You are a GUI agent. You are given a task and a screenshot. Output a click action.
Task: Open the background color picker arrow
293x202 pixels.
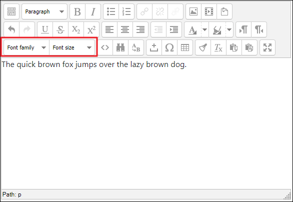point(229,29)
